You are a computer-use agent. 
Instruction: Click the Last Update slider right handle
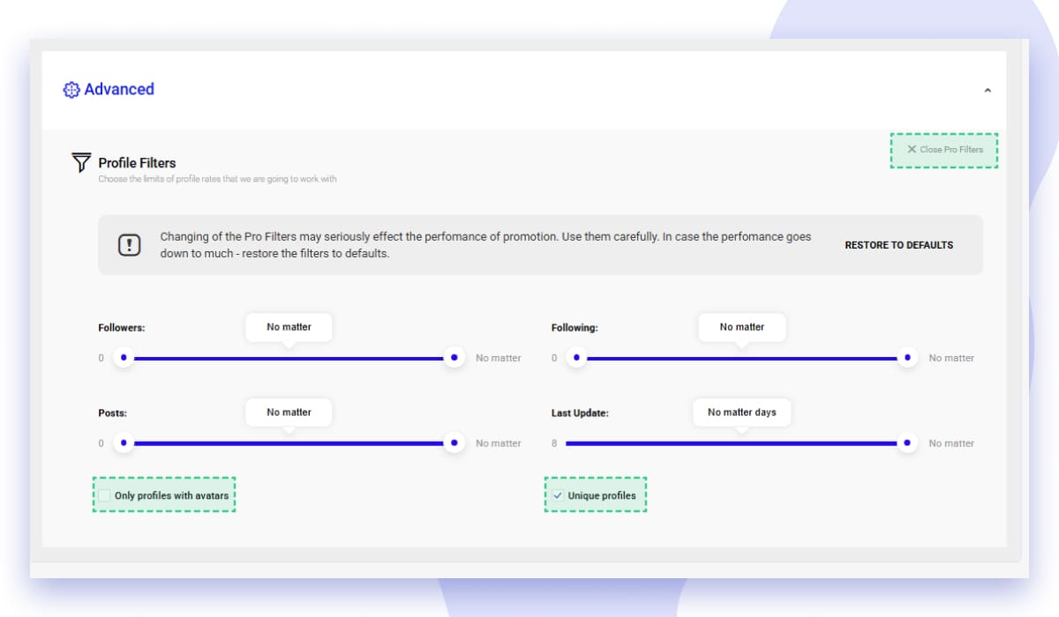[x=907, y=443]
